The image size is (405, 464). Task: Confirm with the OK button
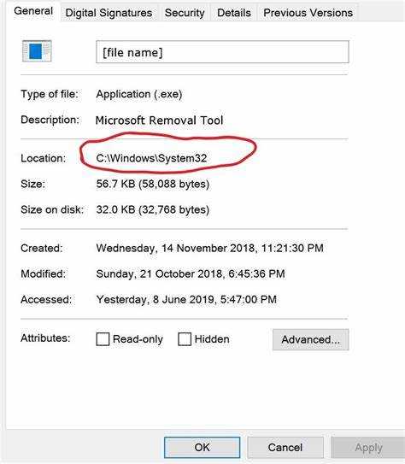click(x=202, y=447)
